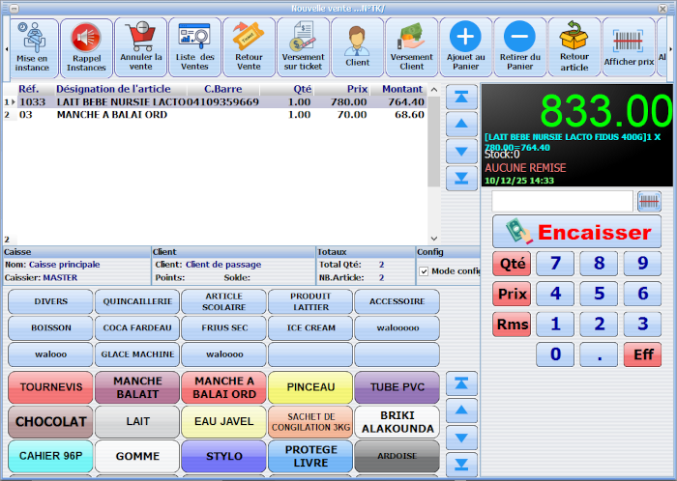677x481 pixels.
Task: Toggle the Mode config checkbox
Action: click(424, 271)
